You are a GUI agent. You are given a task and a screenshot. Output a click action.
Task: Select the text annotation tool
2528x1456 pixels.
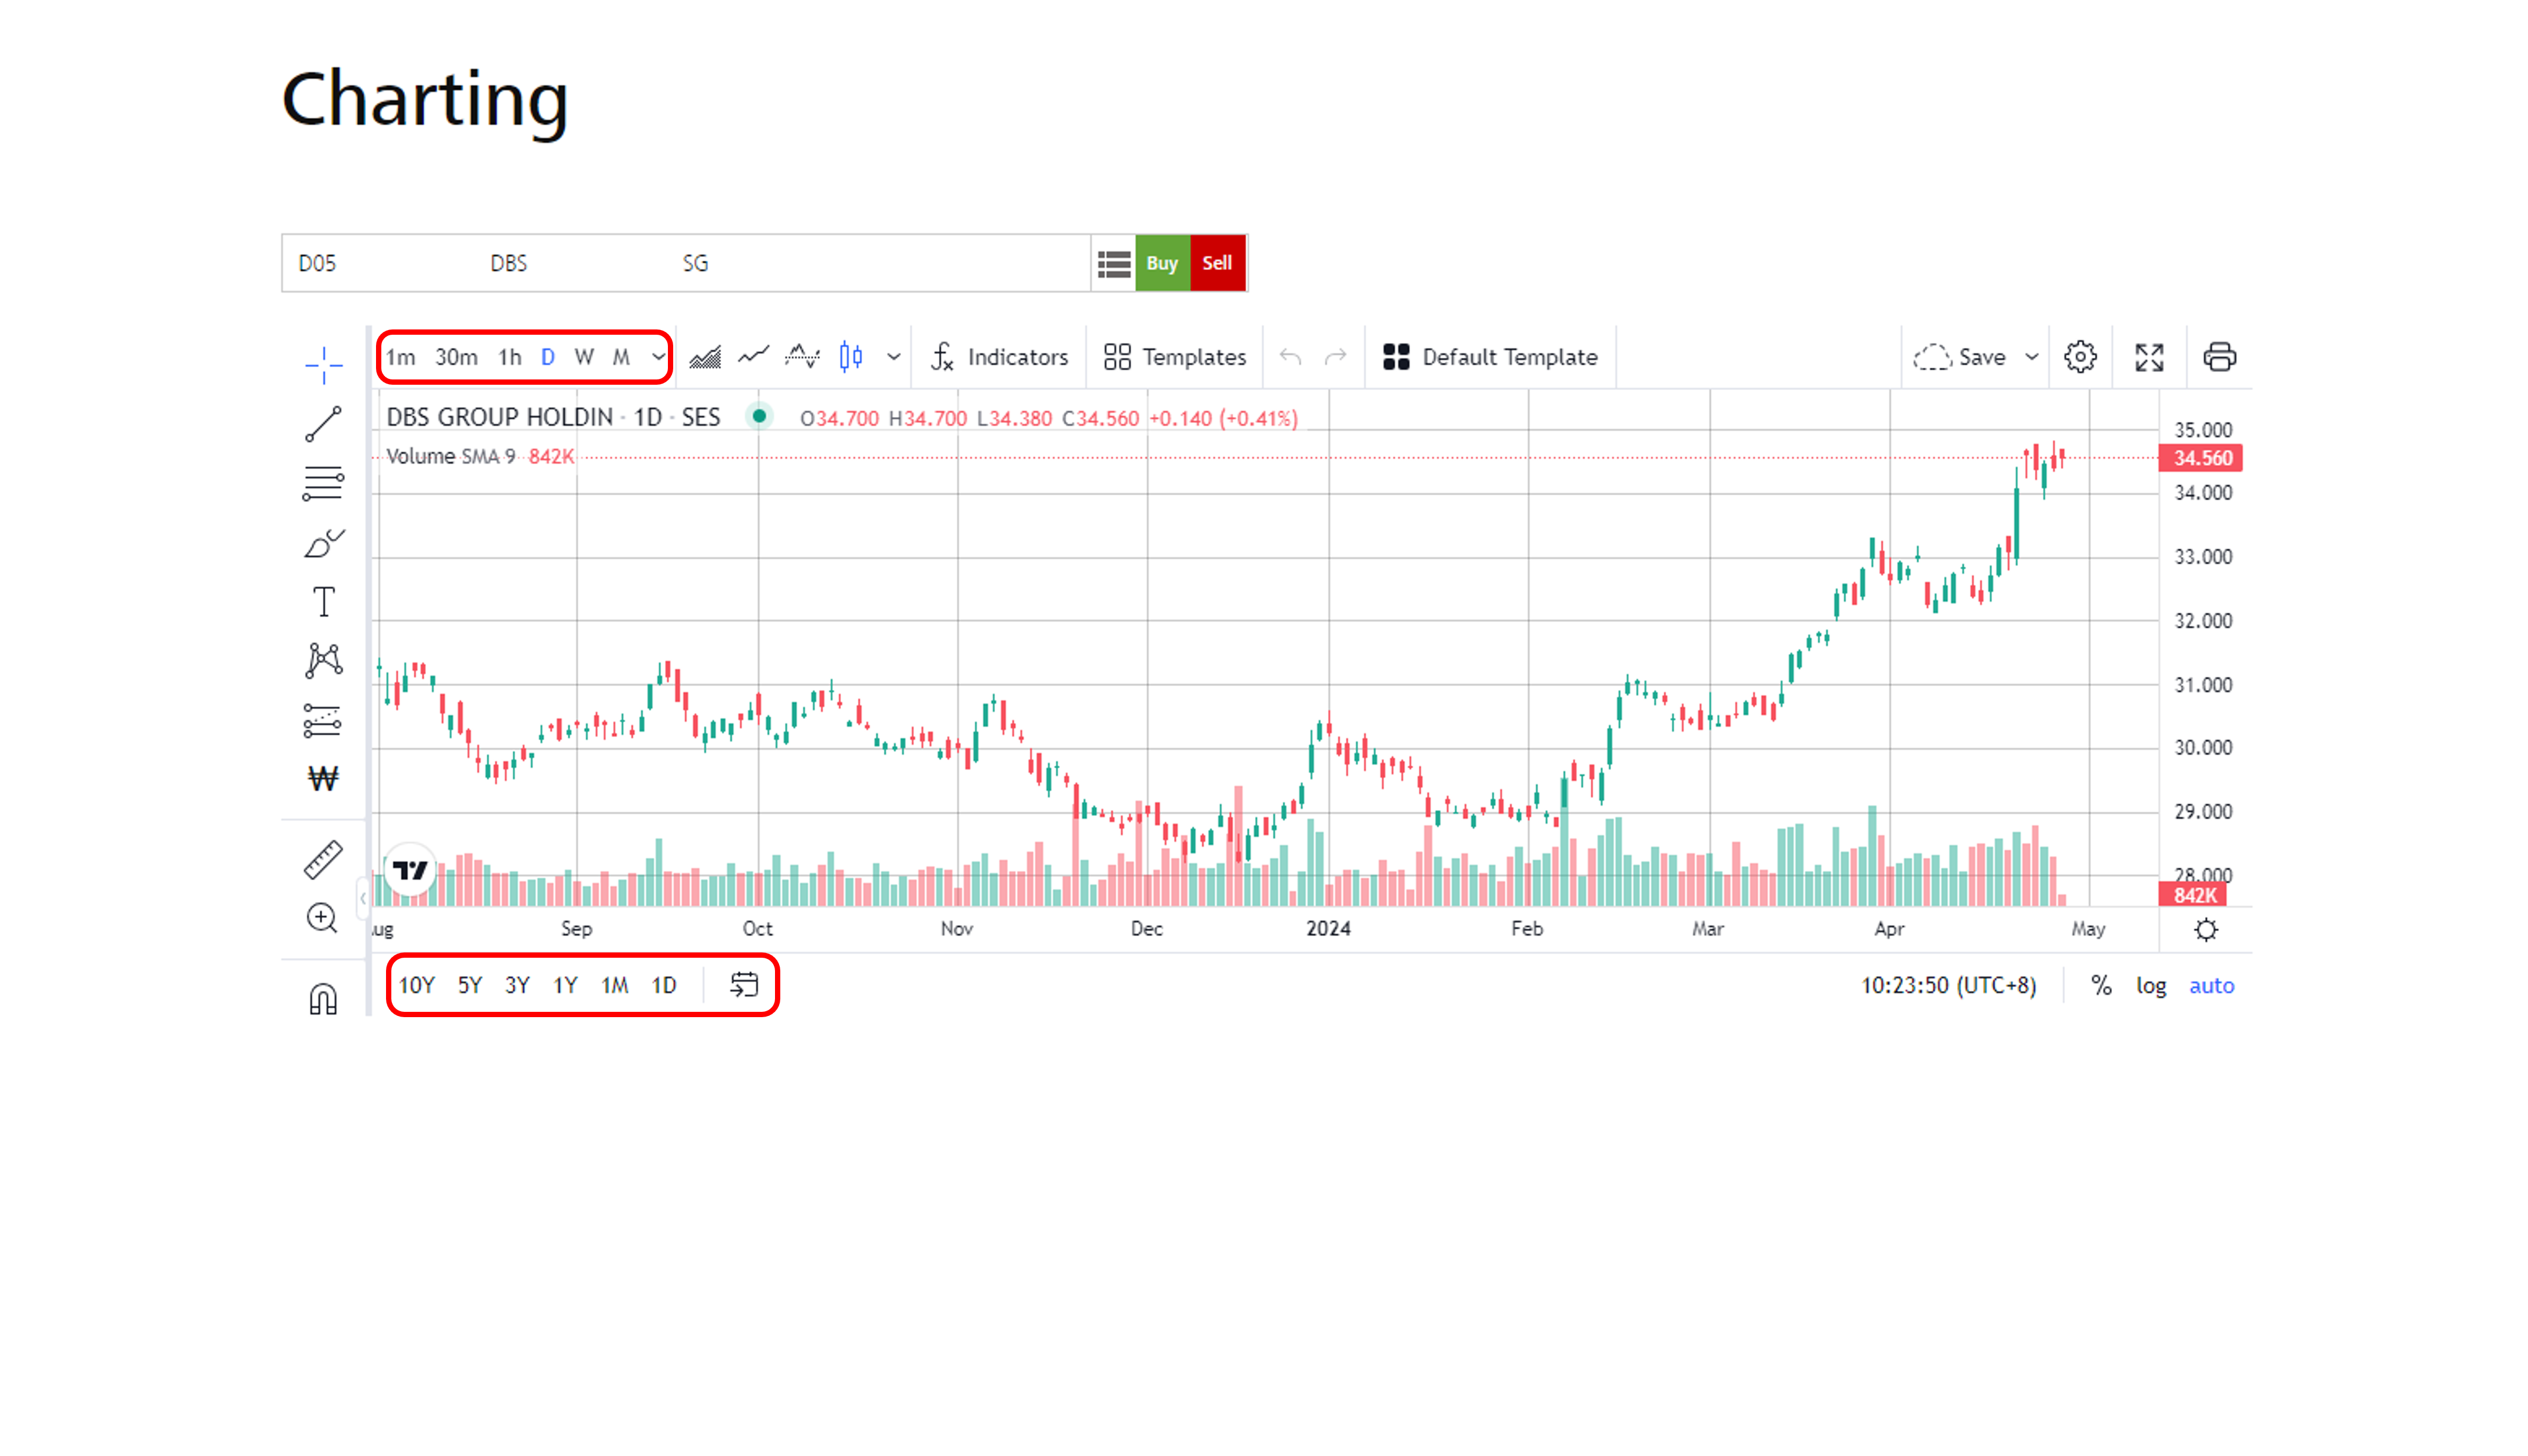tap(323, 602)
